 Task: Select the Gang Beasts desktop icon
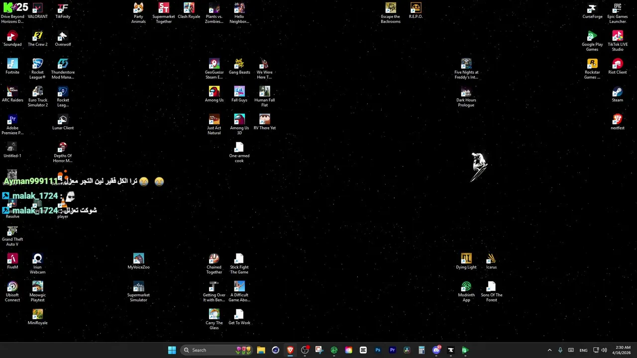point(239,67)
